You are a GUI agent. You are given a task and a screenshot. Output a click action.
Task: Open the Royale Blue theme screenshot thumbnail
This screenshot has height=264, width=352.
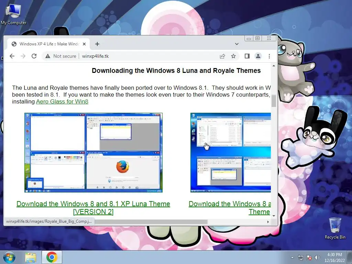point(231,153)
